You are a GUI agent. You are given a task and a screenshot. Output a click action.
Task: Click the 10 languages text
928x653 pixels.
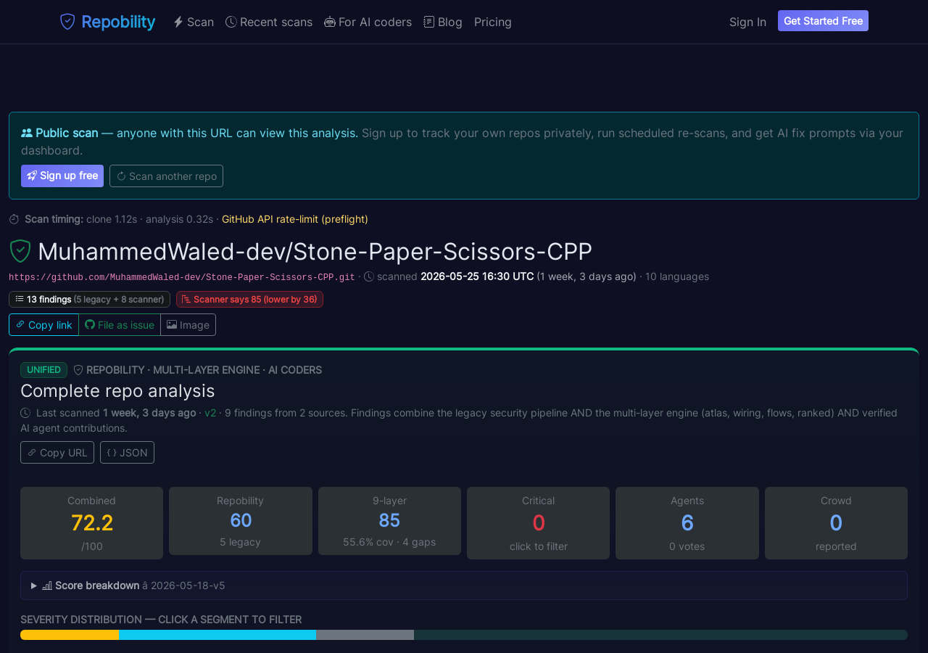(x=677, y=276)
